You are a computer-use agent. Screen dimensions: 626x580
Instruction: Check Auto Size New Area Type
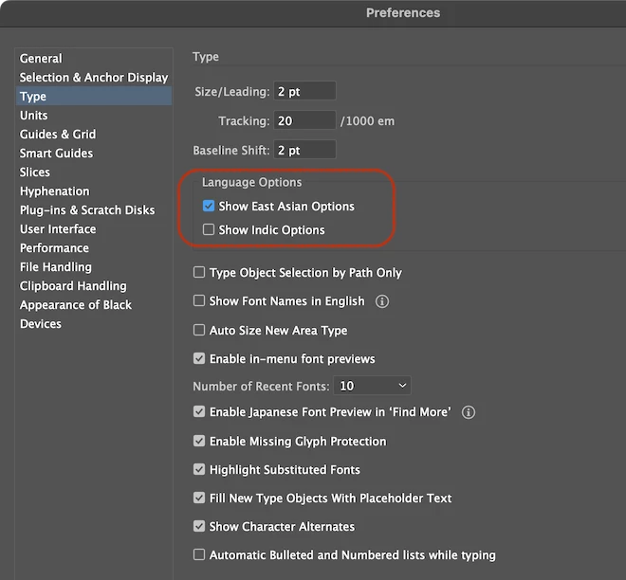(x=199, y=331)
